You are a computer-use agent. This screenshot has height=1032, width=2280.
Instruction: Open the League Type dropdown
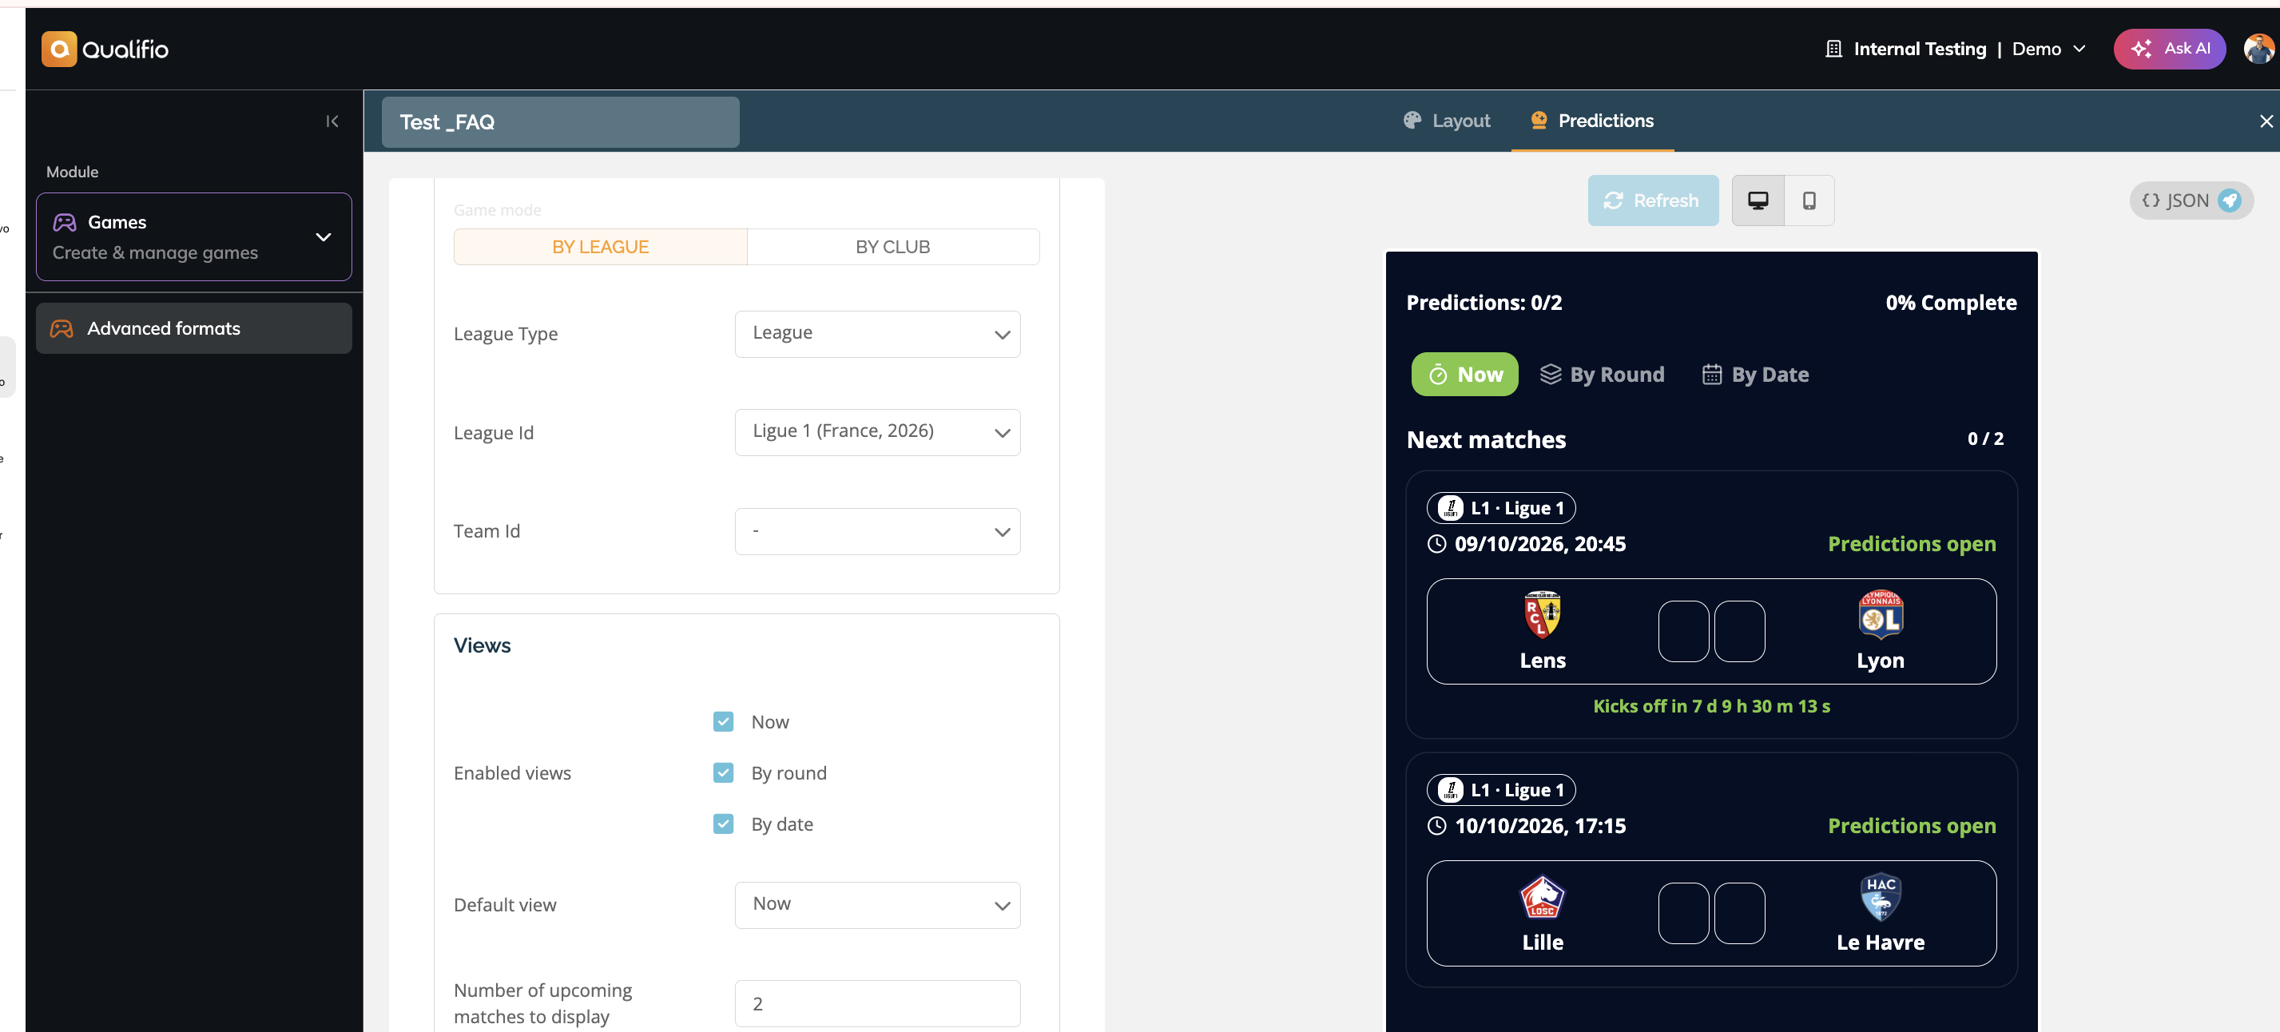tap(877, 334)
